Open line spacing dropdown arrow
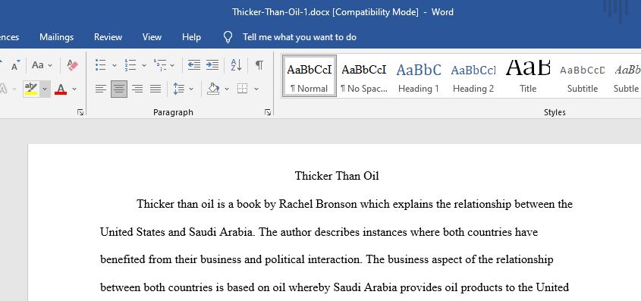The width and height of the screenshot is (641, 301). (191, 89)
